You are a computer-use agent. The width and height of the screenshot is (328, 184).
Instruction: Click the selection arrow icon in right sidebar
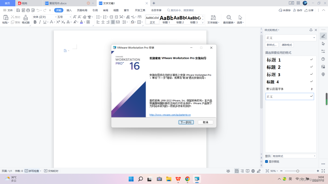[x=323, y=44]
